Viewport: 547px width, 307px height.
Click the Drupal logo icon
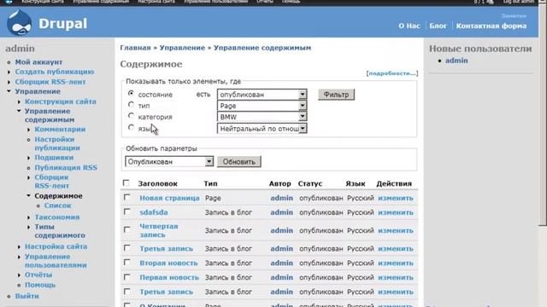(x=19, y=23)
